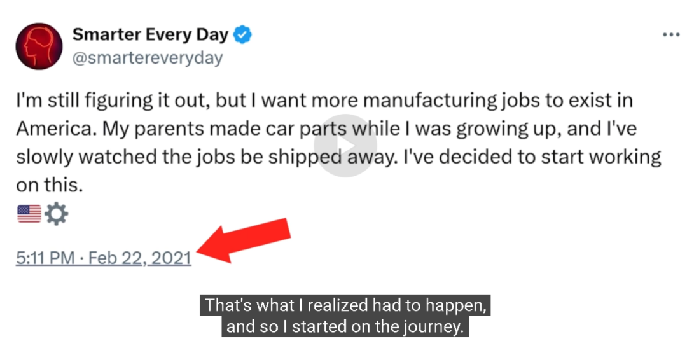Click the blue verified checkmark badge
This screenshot has height=341, width=687.
(242, 34)
